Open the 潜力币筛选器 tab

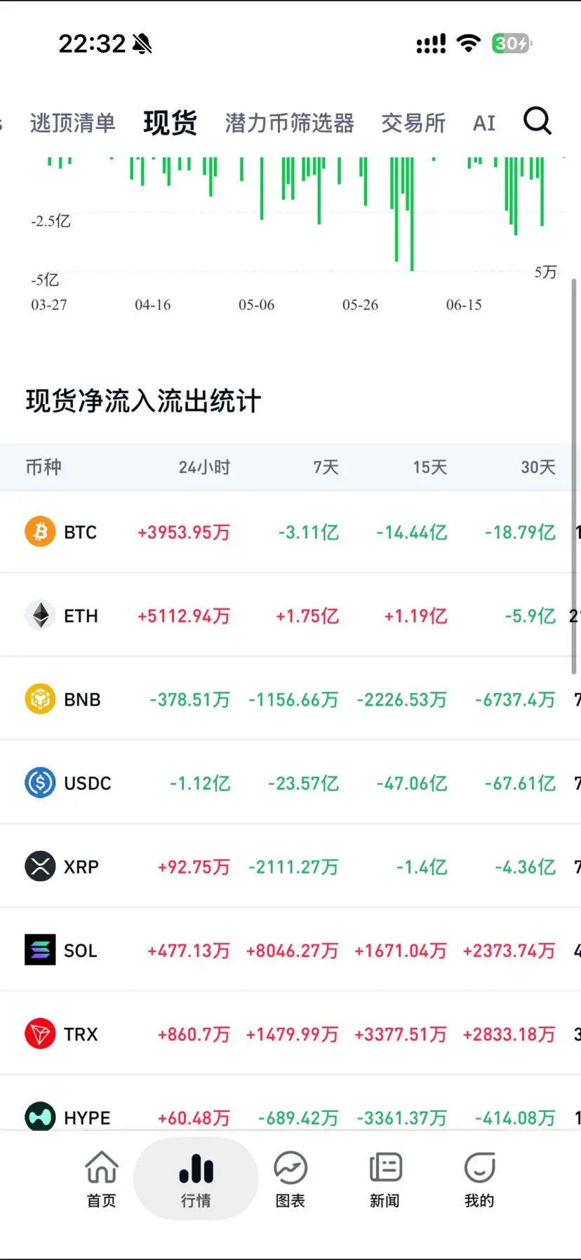coord(289,123)
